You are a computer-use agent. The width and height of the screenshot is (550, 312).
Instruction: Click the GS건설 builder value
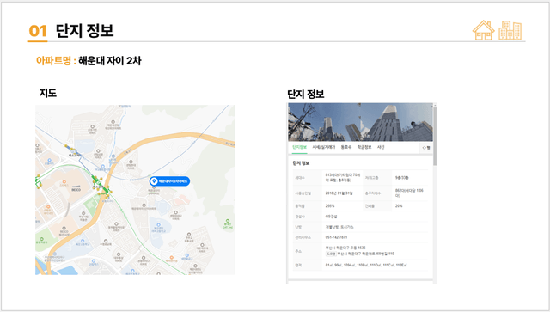point(331,217)
